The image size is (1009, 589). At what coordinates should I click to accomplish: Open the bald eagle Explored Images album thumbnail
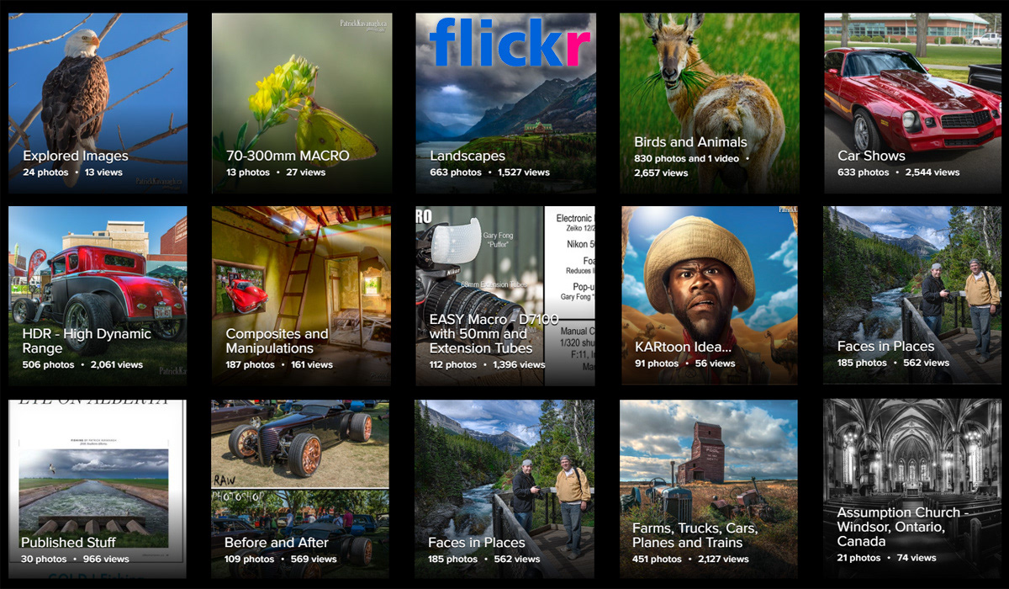[x=98, y=103]
